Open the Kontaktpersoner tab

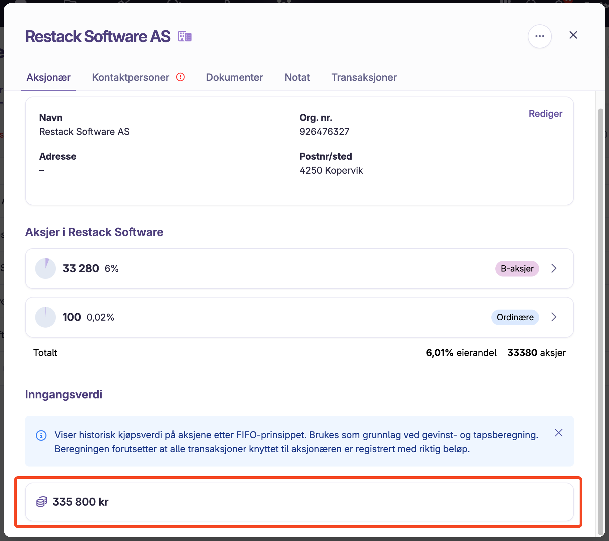click(131, 77)
